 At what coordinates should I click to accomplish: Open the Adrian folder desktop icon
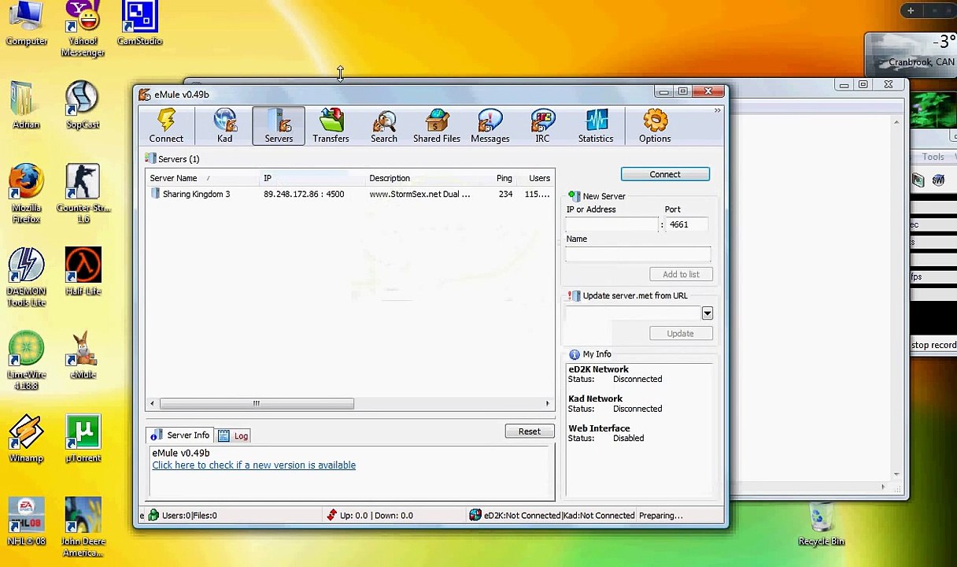pyautogui.click(x=26, y=105)
